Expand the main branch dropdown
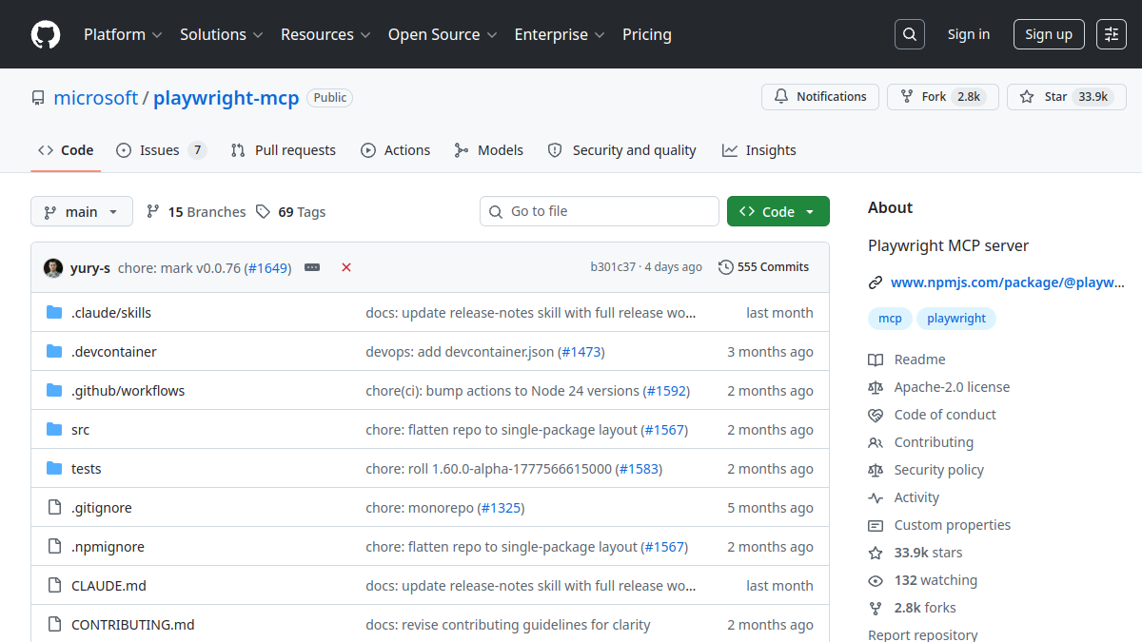The height and width of the screenshot is (642, 1142). point(82,211)
